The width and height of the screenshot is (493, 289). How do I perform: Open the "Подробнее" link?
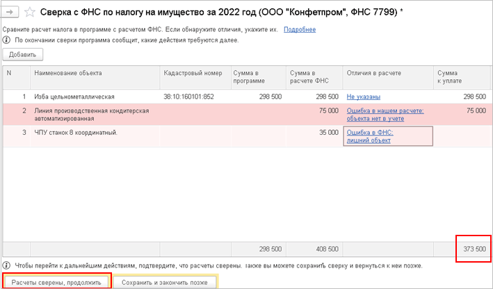point(300,30)
